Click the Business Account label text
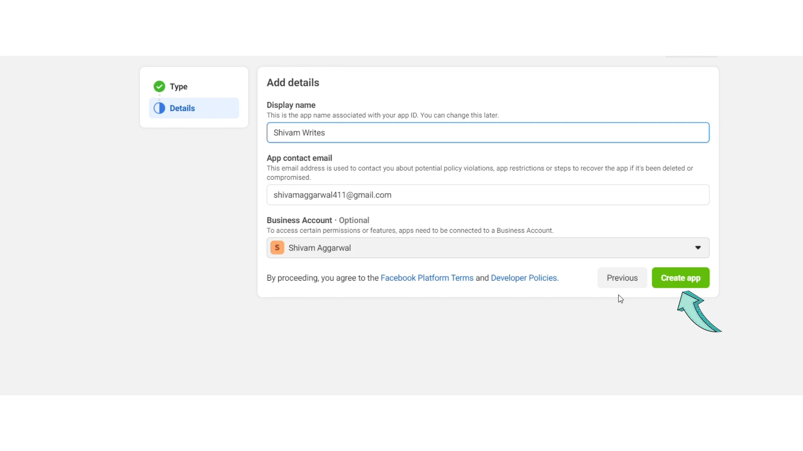The image size is (803, 451). pyautogui.click(x=299, y=220)
